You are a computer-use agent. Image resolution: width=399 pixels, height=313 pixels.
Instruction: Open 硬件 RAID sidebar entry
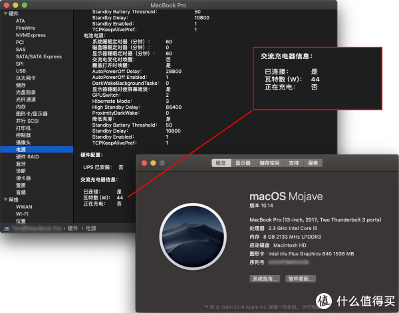coord(27,156)
